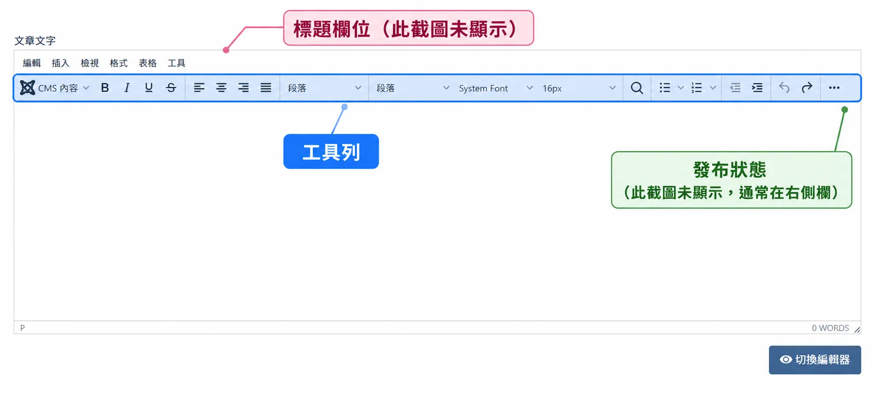The width and height of the screenshot is (875, 396).
Task: Center align text
Action: point(221,88)
